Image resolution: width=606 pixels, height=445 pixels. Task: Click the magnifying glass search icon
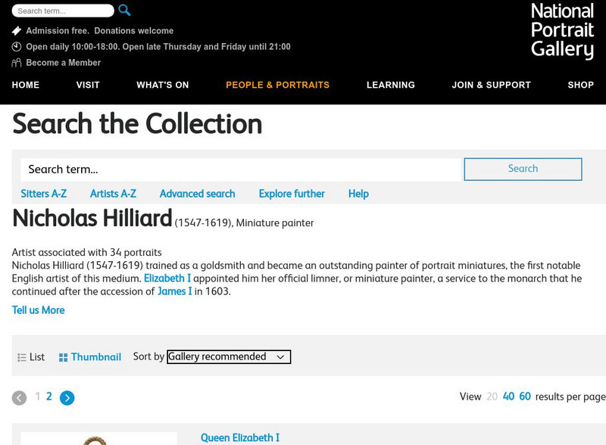point(124,10)
